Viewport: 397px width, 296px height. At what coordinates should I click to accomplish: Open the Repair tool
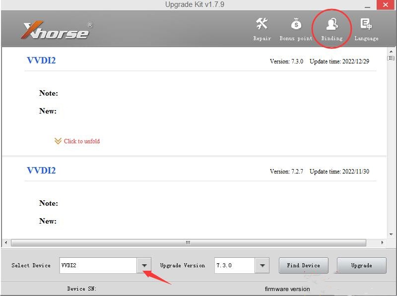click(x=262, y=29)
